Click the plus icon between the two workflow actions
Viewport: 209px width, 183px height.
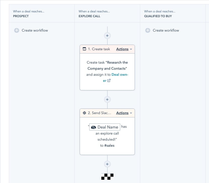107,99
